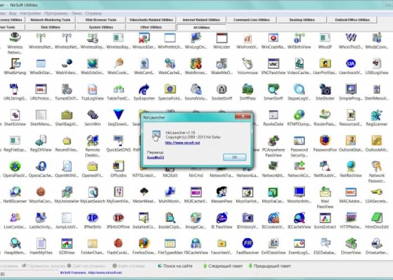Select the UserAssistView icon
The image size is (393, 280).
point(351,63)
